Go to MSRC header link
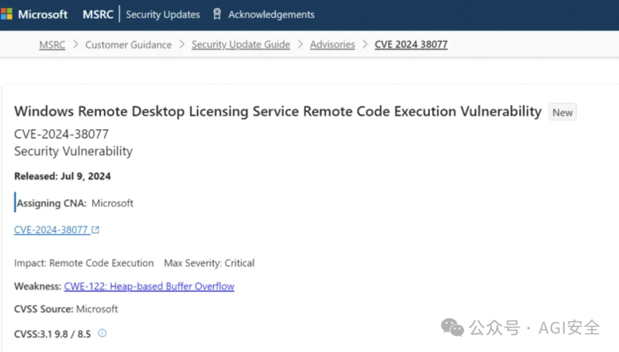The image size is (619, 352). click(x=98, y=14)
